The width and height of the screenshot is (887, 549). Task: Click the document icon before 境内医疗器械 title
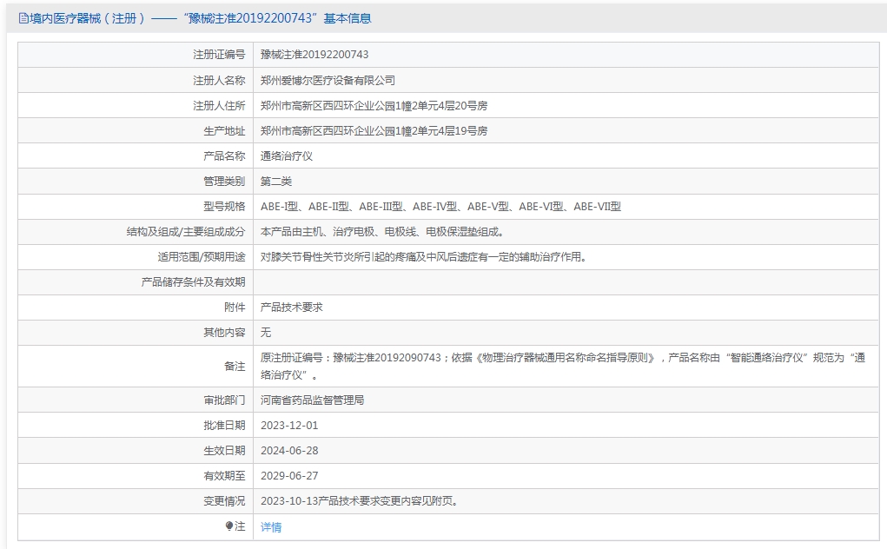(23, 18)
